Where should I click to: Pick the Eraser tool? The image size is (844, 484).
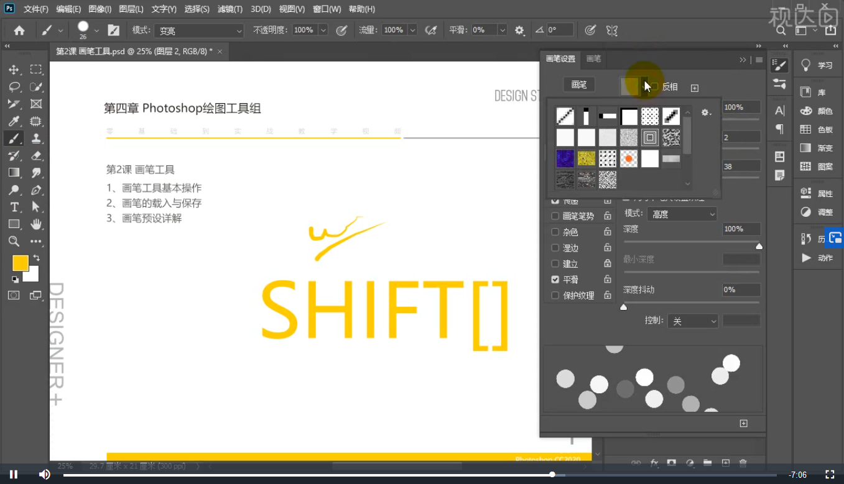pyautogui.click(x=36, y=155)
